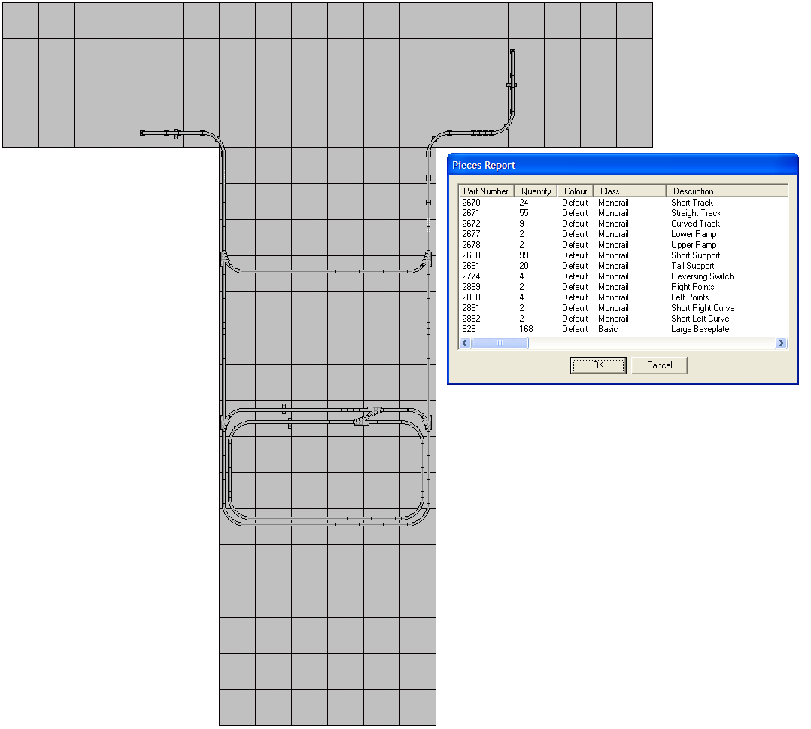Image resolution: width=811 pixels, height=729 pixels.
Task: Select part number 628 row
Action: tap(623, 329)
